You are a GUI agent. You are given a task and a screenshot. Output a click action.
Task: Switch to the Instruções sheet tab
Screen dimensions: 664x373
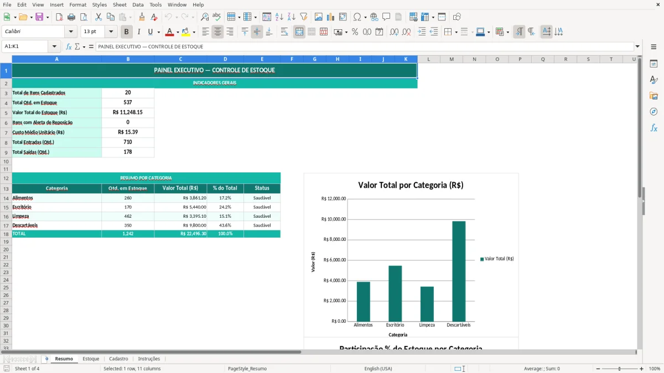point(149,359)
